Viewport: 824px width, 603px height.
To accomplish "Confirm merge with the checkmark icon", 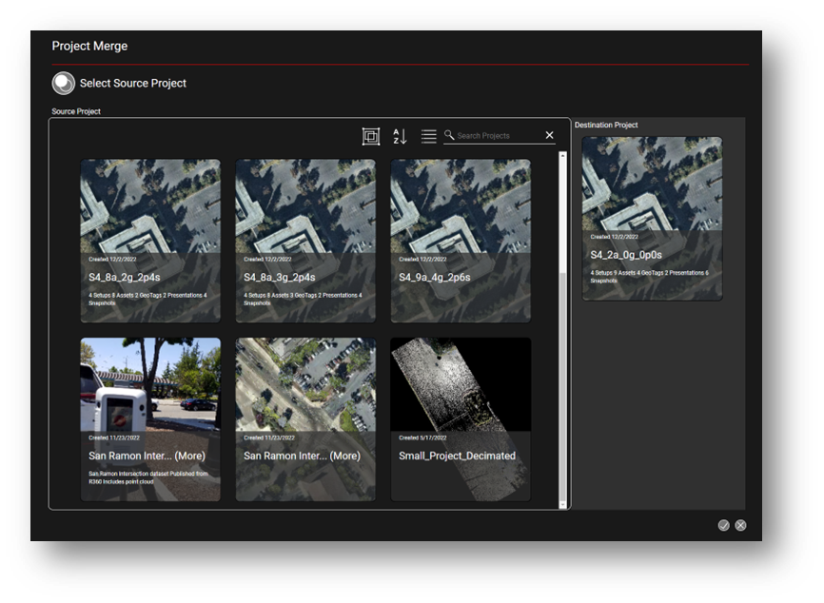I will click(x=724, y=525).
